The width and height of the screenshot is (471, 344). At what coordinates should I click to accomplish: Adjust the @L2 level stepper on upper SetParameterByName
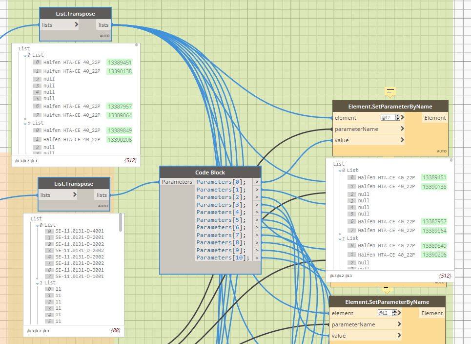(397, 118)
